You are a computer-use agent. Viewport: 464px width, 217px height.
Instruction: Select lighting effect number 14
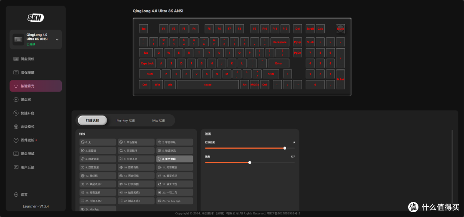(x=174, y=176)
